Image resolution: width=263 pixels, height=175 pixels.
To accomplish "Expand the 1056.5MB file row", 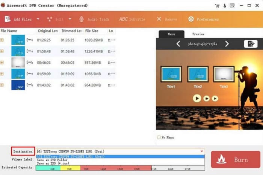I will tap(2, 74).
